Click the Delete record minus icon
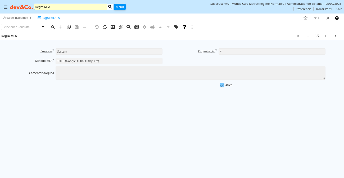 [x=85, y=27]
